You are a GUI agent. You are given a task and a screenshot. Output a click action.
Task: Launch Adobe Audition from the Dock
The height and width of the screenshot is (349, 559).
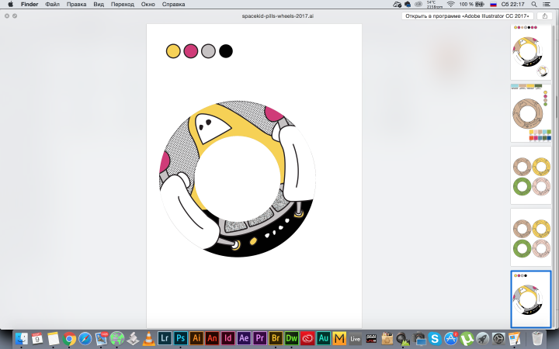click(x=323, y=338)
